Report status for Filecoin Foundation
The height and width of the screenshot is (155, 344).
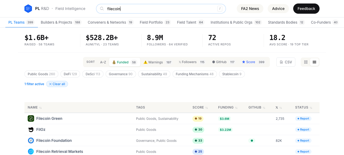point(303,140)
